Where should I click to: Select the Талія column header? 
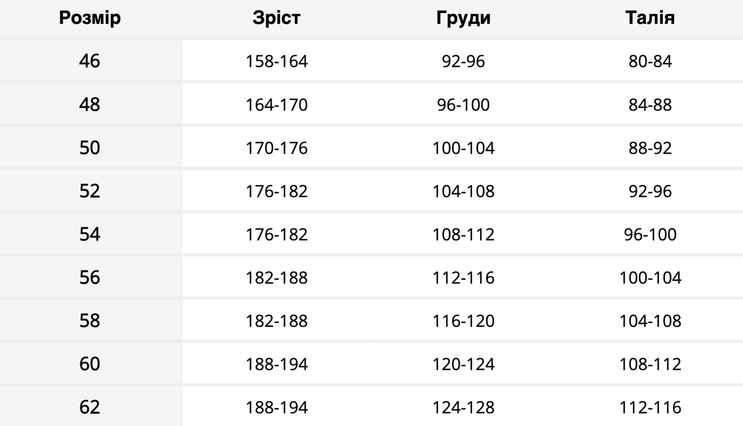[x=650, y=18]
